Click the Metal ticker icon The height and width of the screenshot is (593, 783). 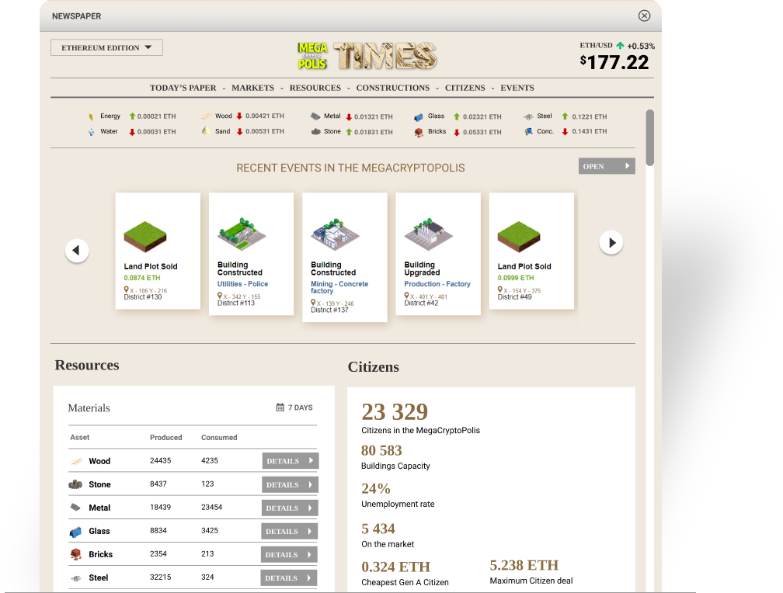pyautogui.click(x=315, y=116)
